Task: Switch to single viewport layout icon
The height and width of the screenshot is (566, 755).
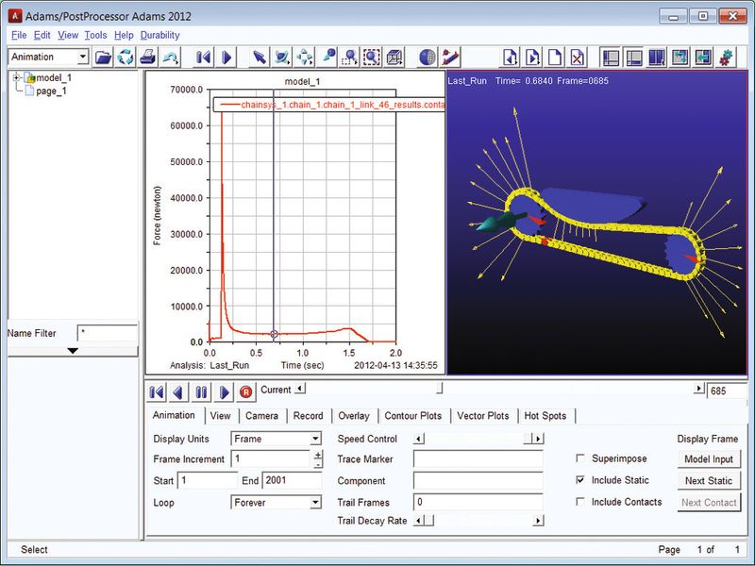Action: [x=659, y=57]
